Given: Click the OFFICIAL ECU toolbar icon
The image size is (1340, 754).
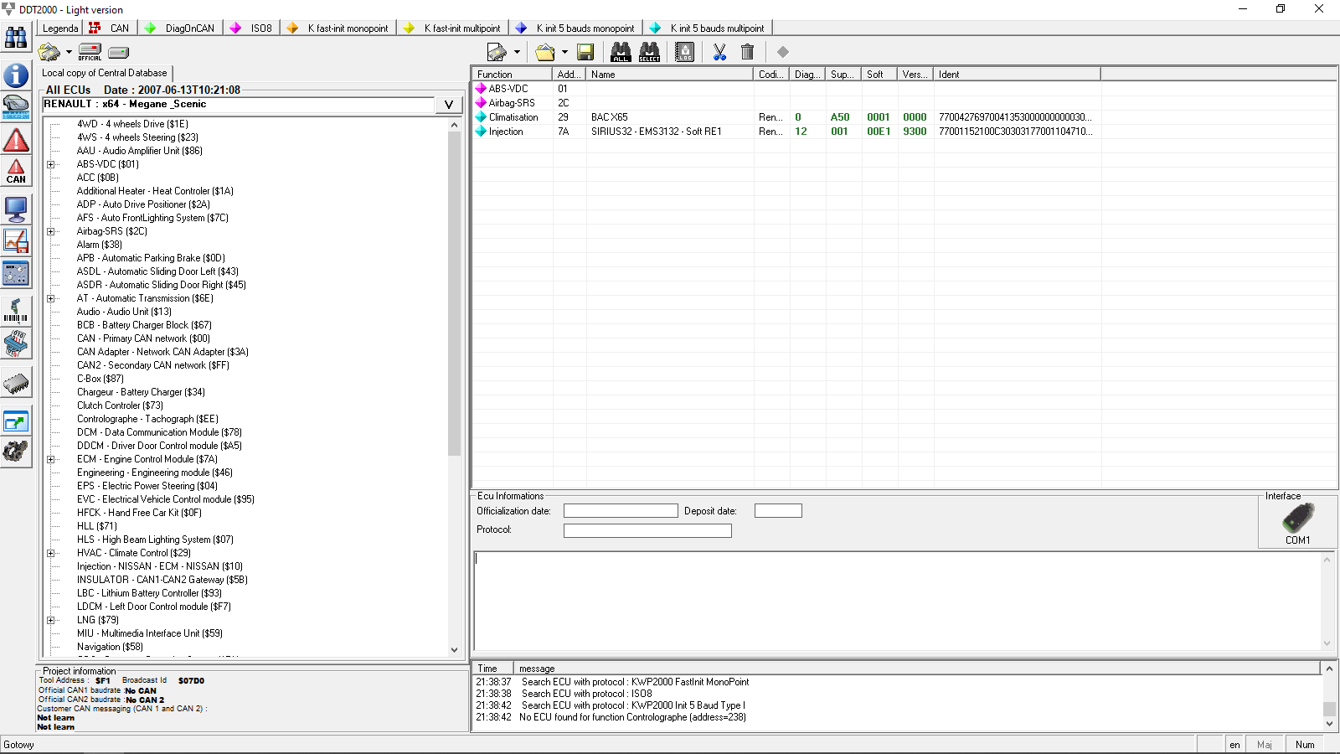Looking at the screenshot, I should (90, 52).
